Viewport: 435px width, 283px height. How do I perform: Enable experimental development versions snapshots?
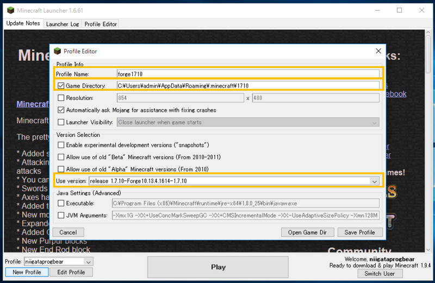(61, 145)
